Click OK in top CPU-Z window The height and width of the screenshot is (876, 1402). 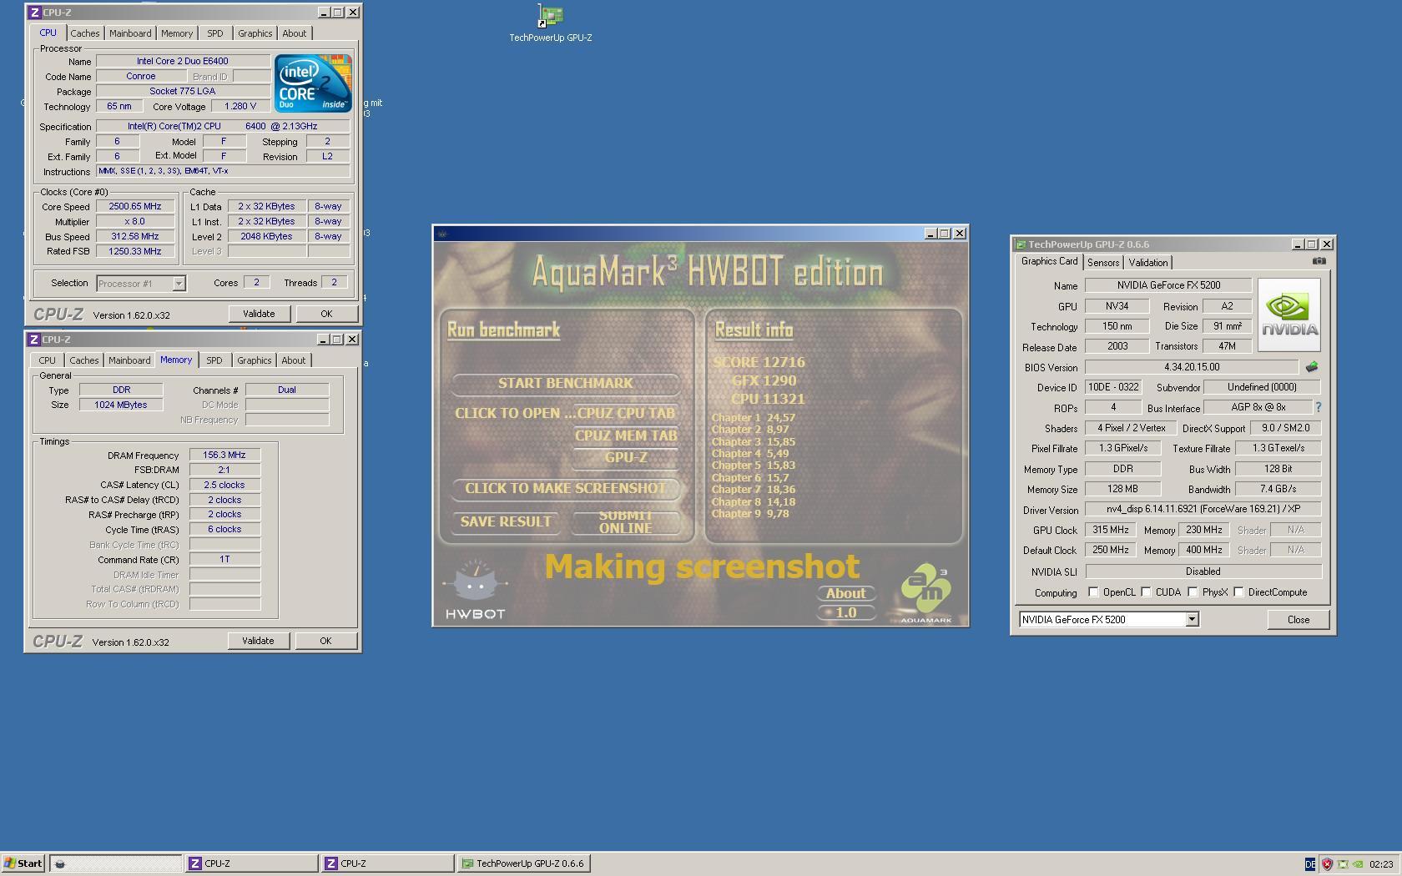coord(326,314)
